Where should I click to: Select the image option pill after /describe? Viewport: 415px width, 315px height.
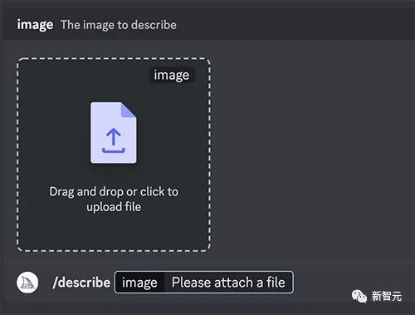139,283
